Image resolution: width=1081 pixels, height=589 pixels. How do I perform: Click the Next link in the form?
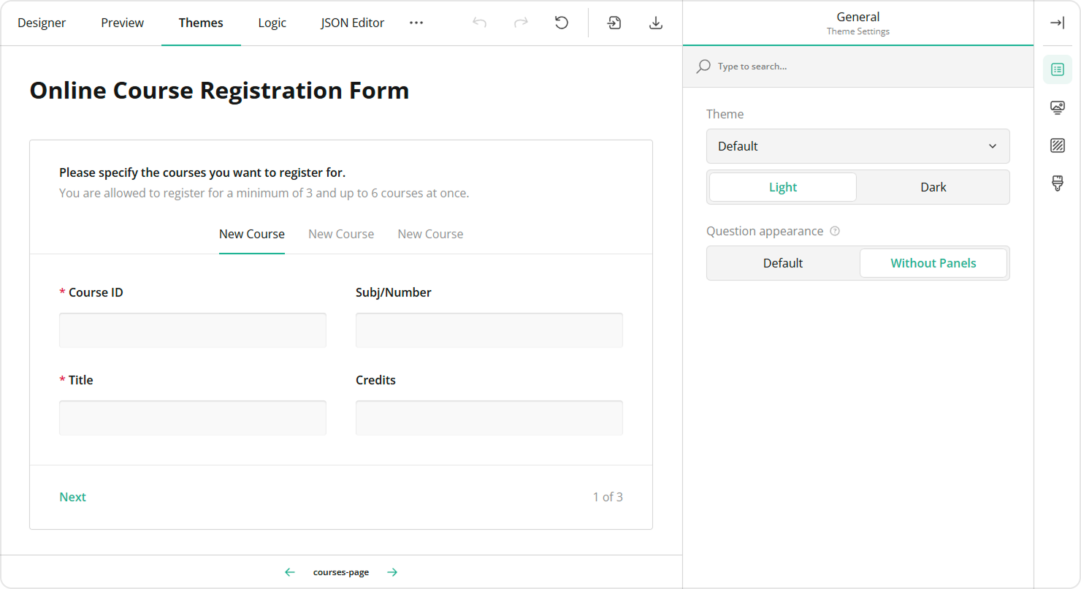pyautogui.click(x=72, y=497)
